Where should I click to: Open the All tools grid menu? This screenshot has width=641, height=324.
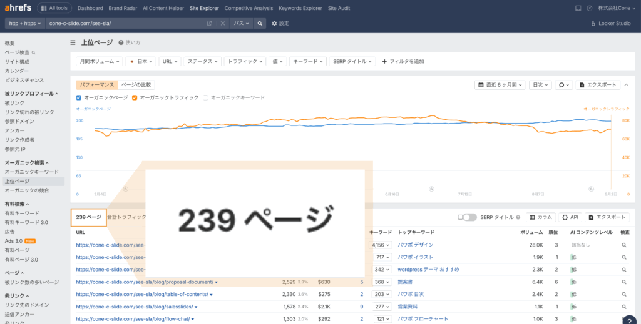pos(54,8)
